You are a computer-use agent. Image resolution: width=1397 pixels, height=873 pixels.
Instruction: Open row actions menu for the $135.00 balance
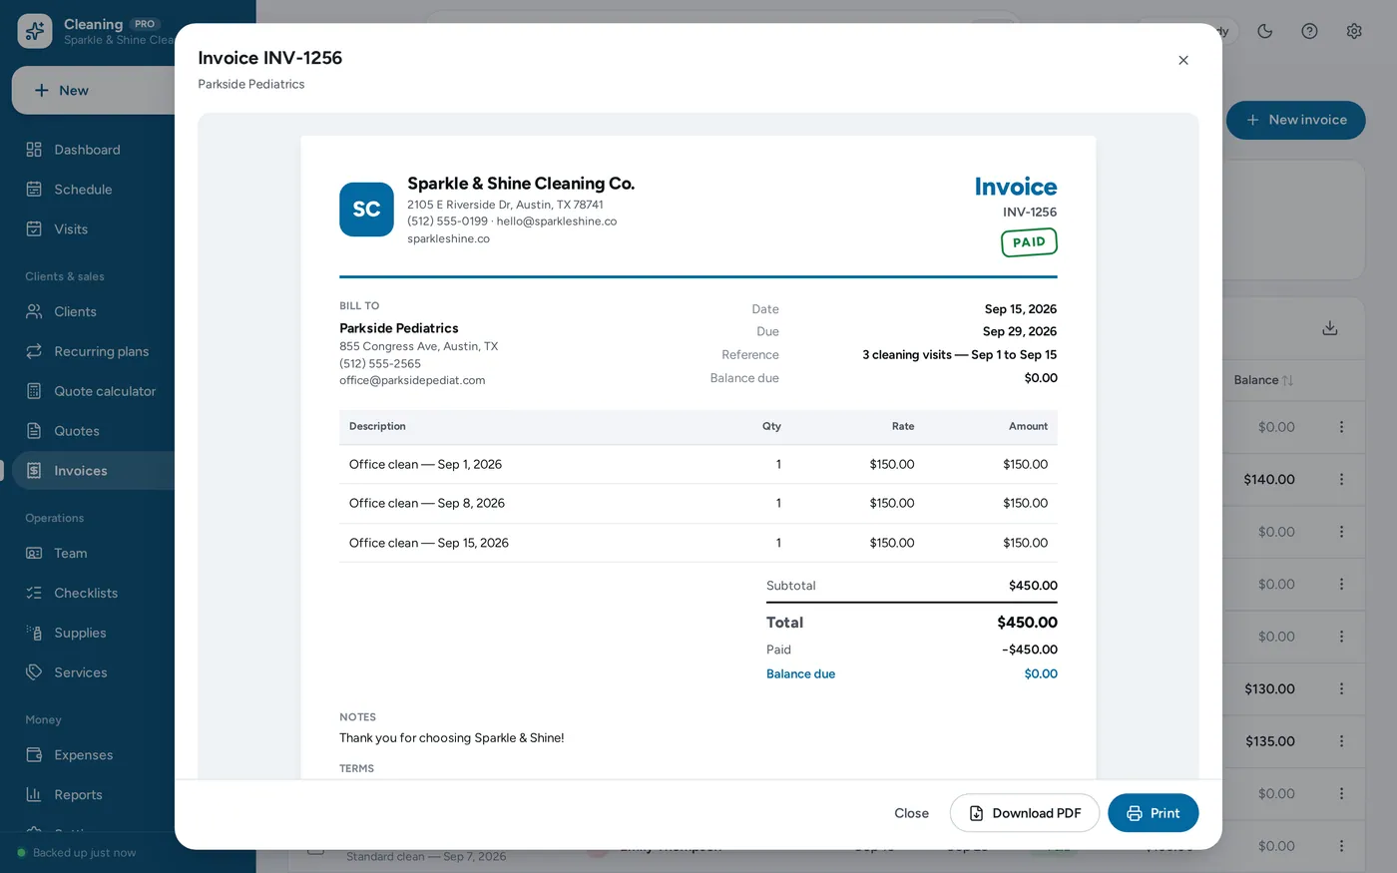[x=1341, y=741]
